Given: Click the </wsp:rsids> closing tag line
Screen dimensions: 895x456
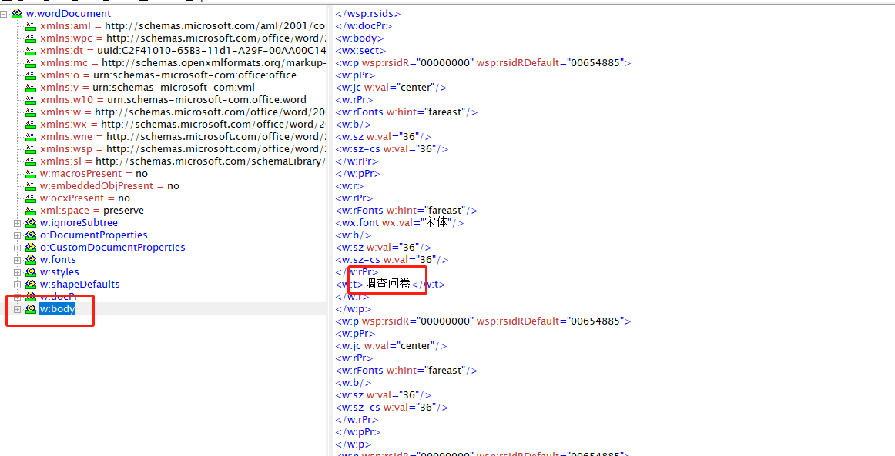Looking at the screenshot, I should [x=368, y=14].
